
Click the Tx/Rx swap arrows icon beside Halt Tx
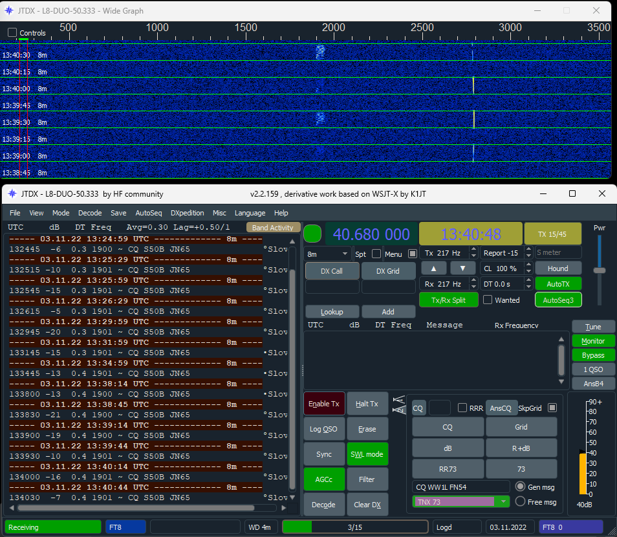pos(398,405)
